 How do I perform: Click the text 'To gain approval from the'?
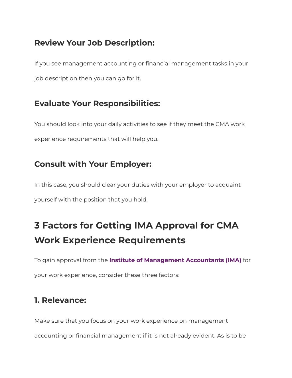[71, 260]
